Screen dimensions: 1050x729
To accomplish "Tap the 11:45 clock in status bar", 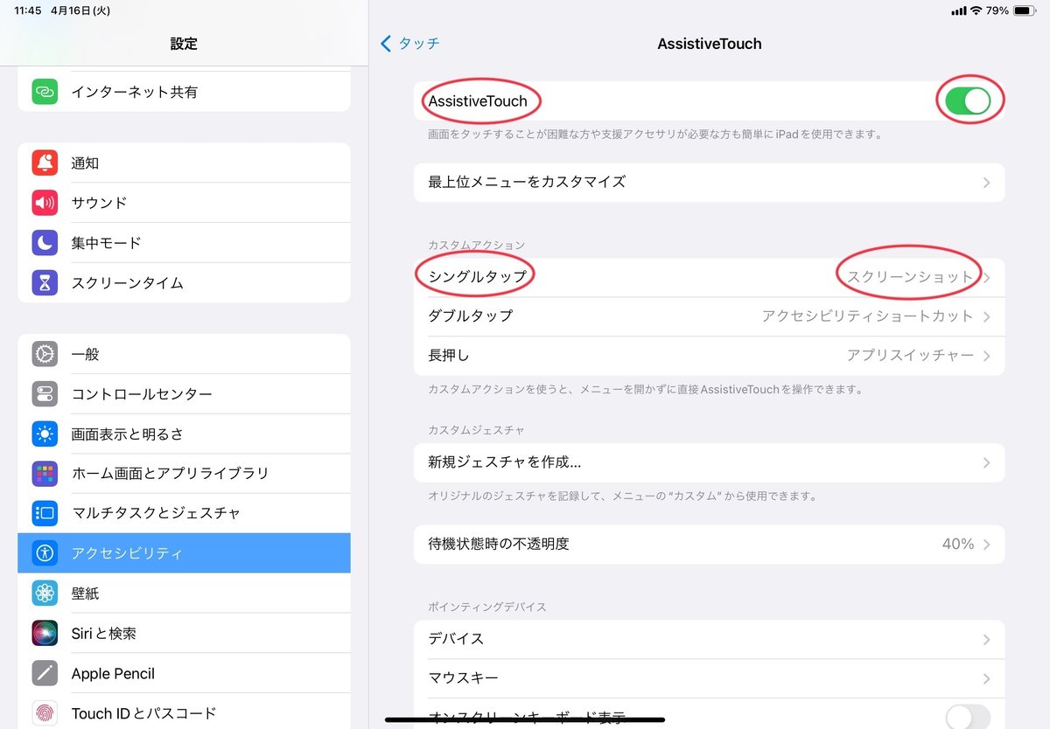I will (28, 10).
